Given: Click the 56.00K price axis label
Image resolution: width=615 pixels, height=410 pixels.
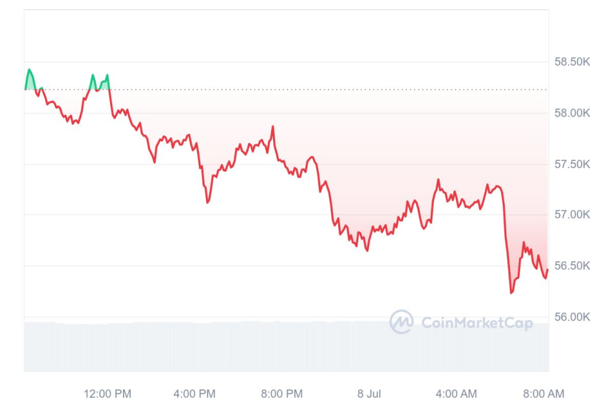Looking at the screenshot, I should pyautogui.click(x=572, y=316).
